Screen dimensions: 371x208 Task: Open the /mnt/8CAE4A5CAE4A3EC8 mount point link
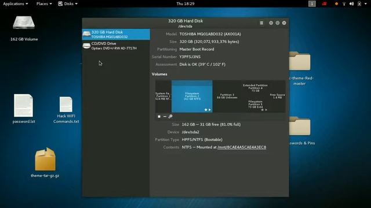click(x=242, y=147)
